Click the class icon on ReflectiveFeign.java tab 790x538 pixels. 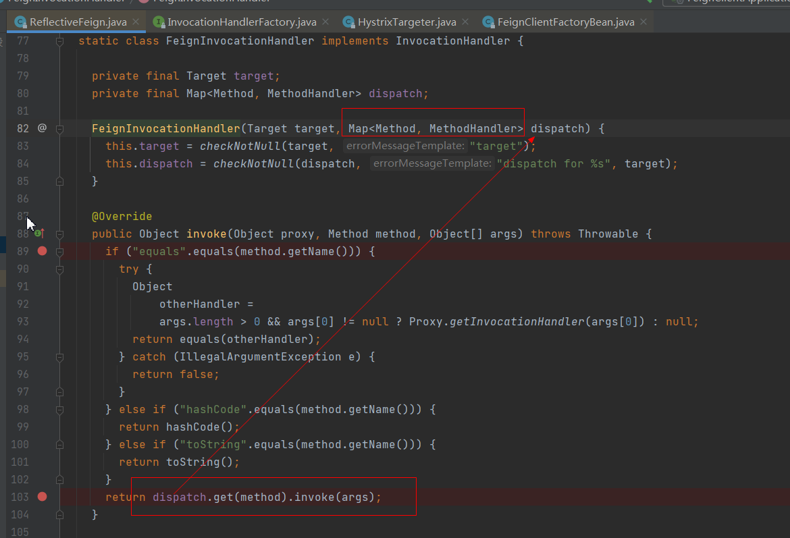tap(20, 22)
